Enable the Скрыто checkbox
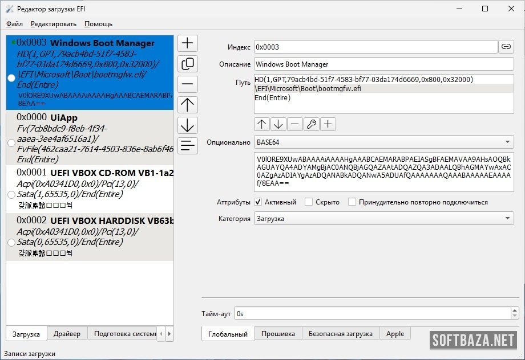Viewport: 525px width, 360px height. click(309, 202)
